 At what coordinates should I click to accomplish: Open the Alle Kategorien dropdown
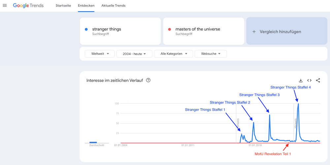tap(174, 54)
